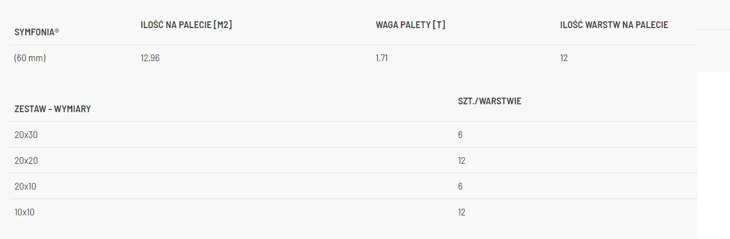Click the 12,96 pallet quantity value
Viewport: 730px width, 239px height.
tap(150, 58)
